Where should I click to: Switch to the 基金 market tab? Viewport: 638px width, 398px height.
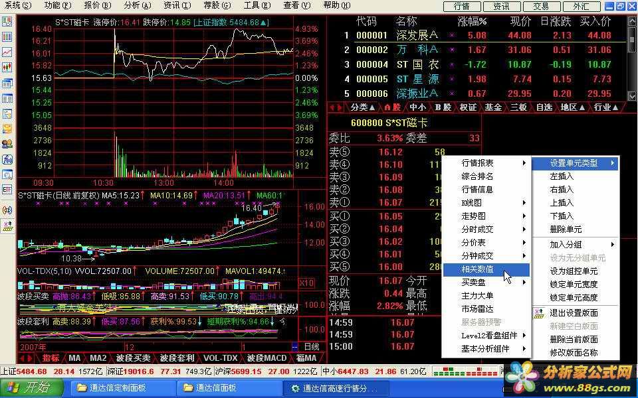[x=492, y=107]
